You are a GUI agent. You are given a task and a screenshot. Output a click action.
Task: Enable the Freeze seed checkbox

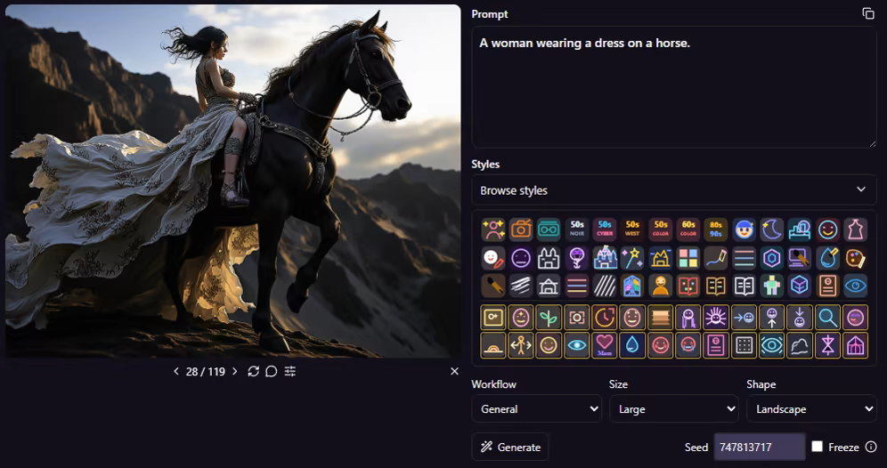coord(817,447)
